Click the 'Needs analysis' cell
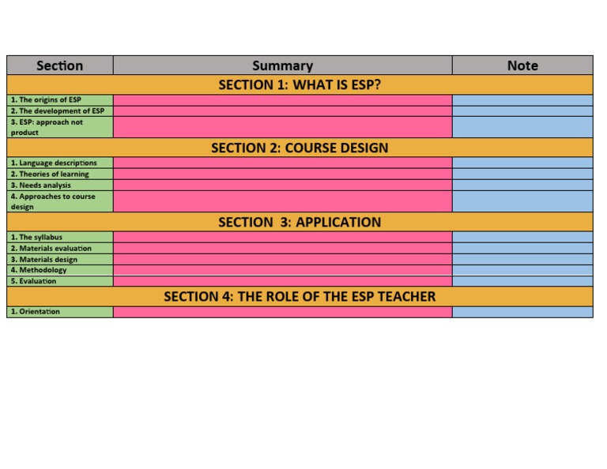The height and width of the screenshot is (469, 607). 60,186
